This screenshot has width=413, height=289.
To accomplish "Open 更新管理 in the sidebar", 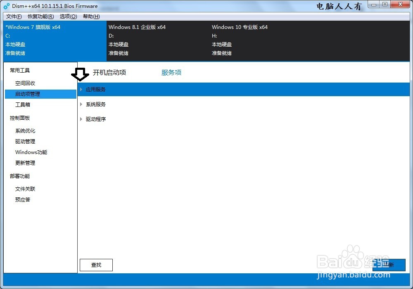I will (x=25, y=163).
